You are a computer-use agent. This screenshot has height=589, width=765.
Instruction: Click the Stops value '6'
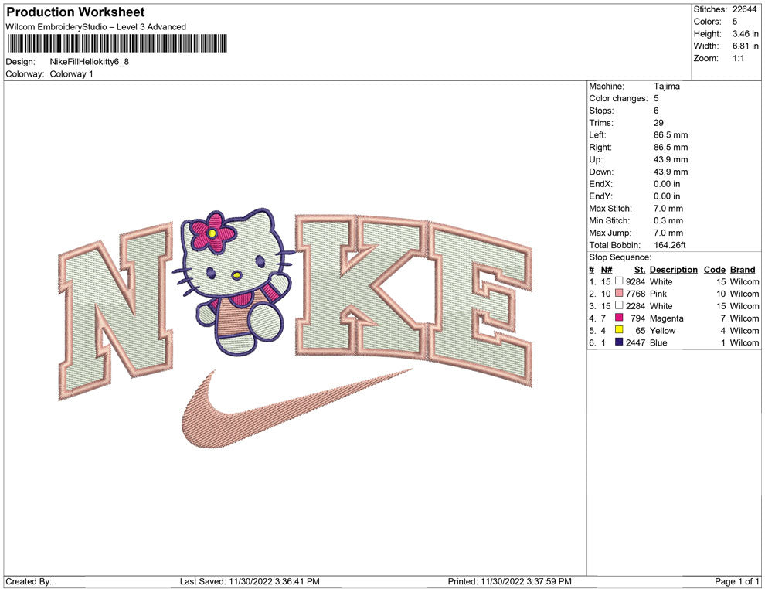pos(656,111)
